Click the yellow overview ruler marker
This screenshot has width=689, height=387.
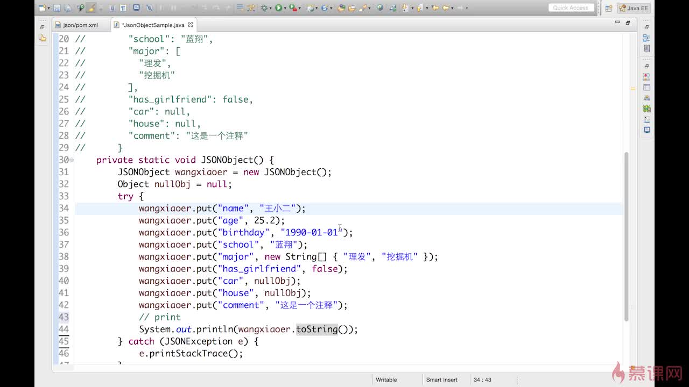633,88
